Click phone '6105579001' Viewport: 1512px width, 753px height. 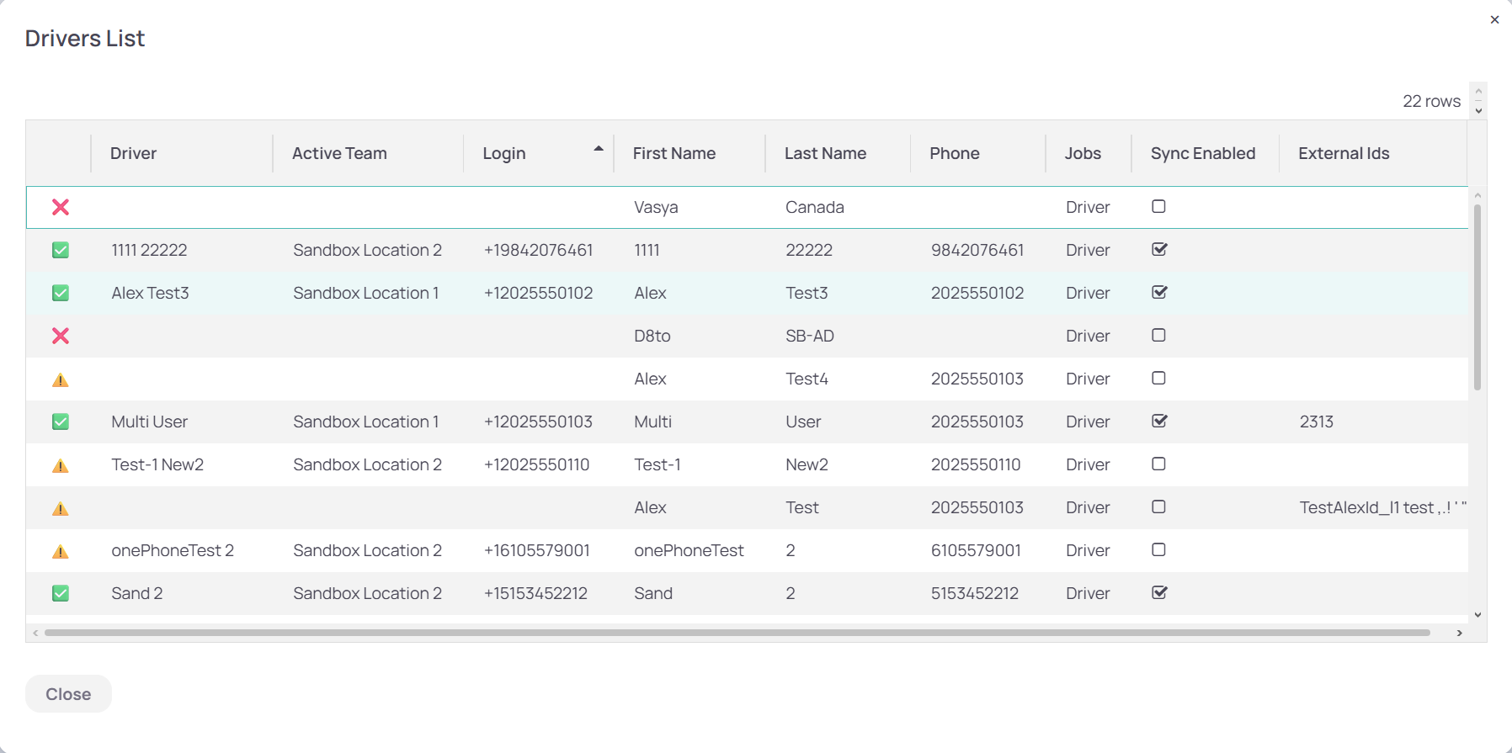coord(976,550)
